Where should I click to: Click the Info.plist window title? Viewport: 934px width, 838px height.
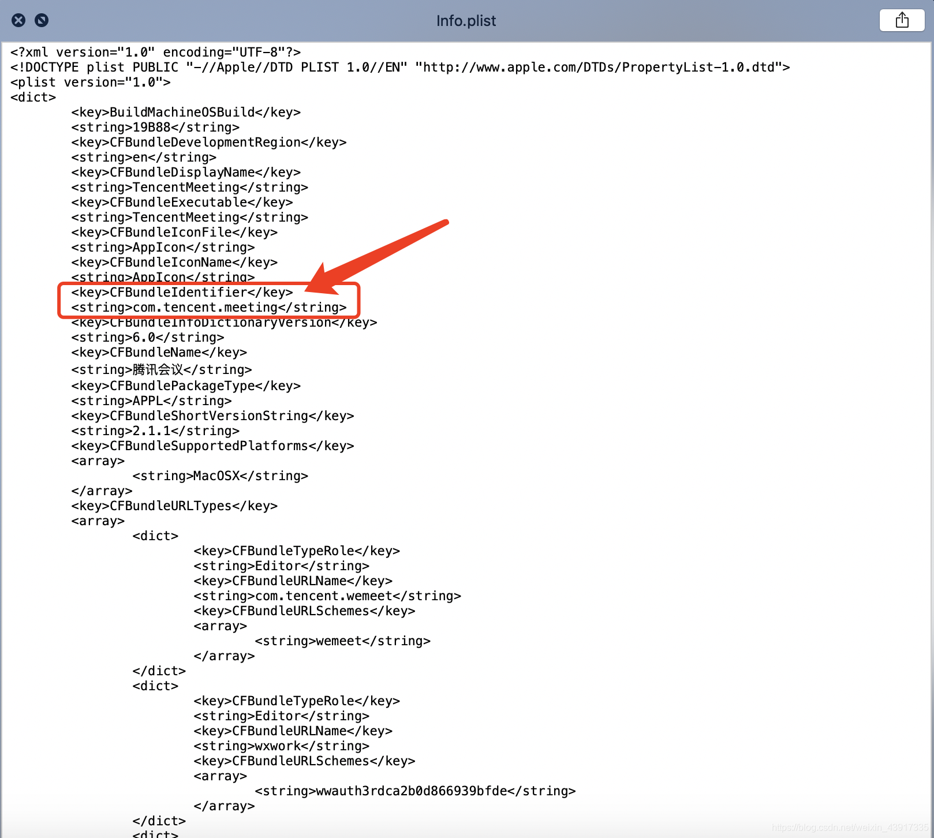tap(466, 21)
